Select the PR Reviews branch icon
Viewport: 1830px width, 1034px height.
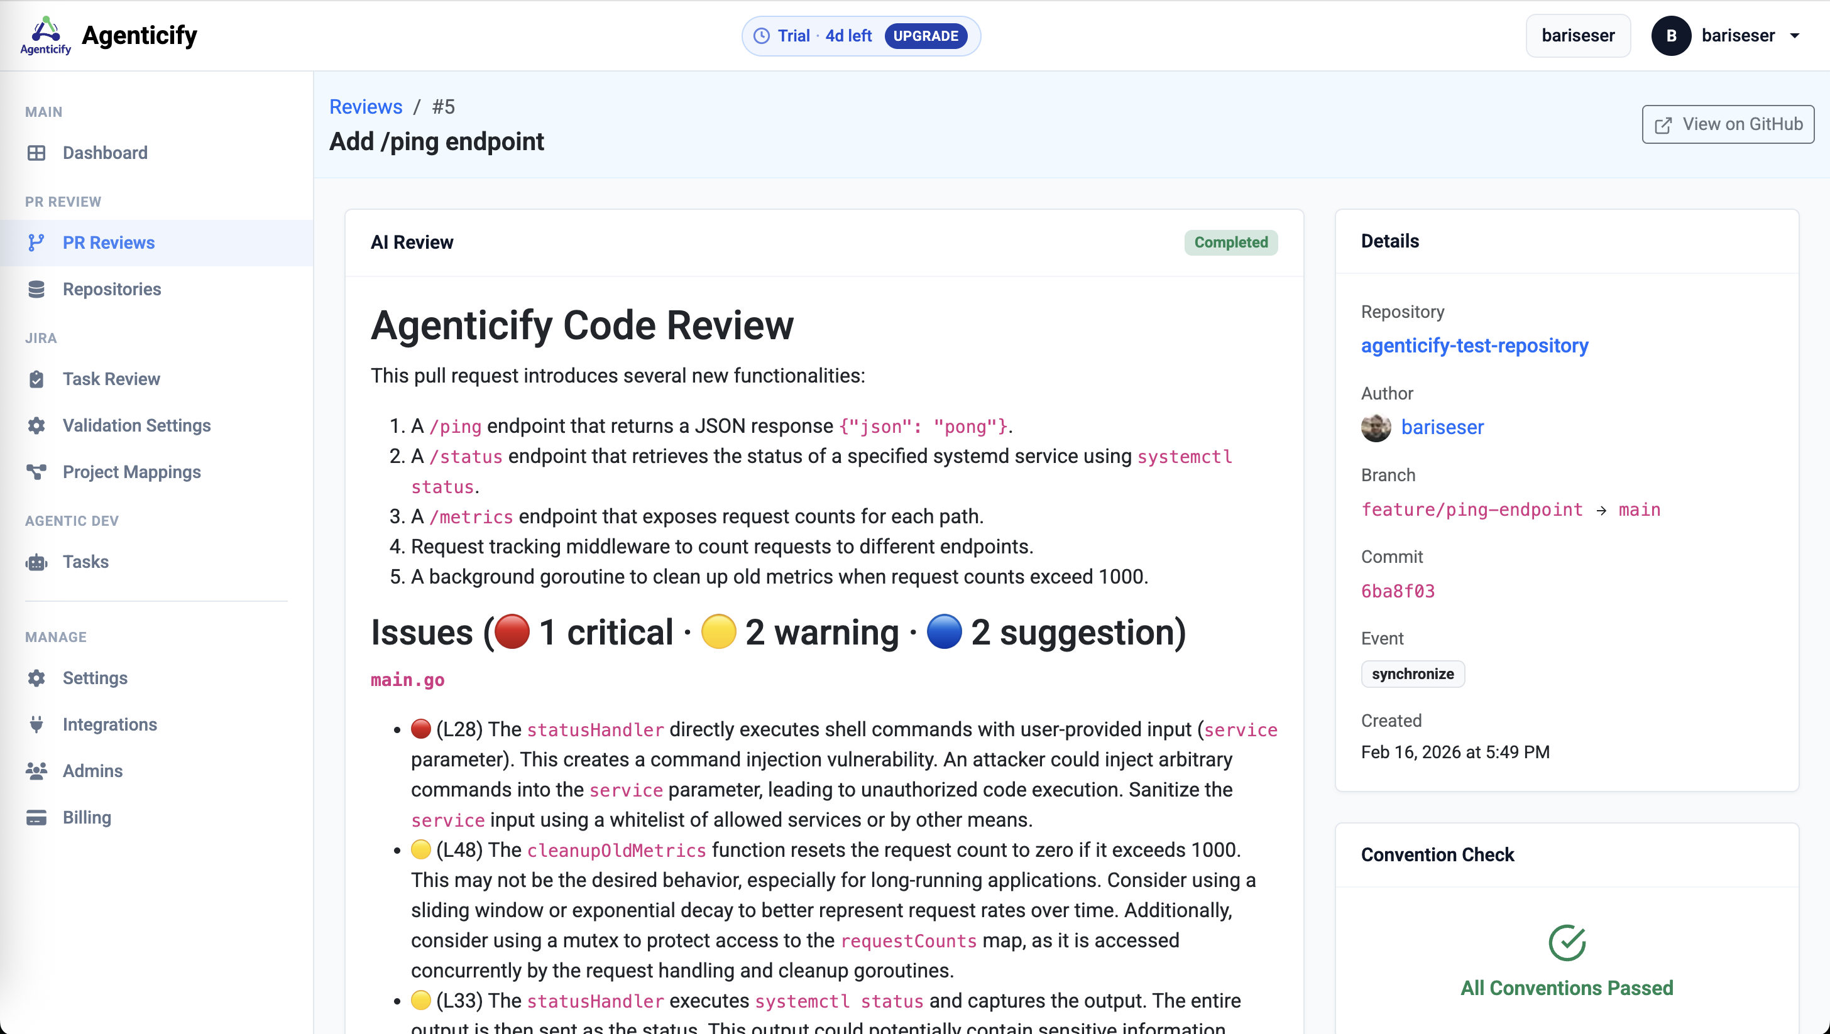(x=37, y=242)
